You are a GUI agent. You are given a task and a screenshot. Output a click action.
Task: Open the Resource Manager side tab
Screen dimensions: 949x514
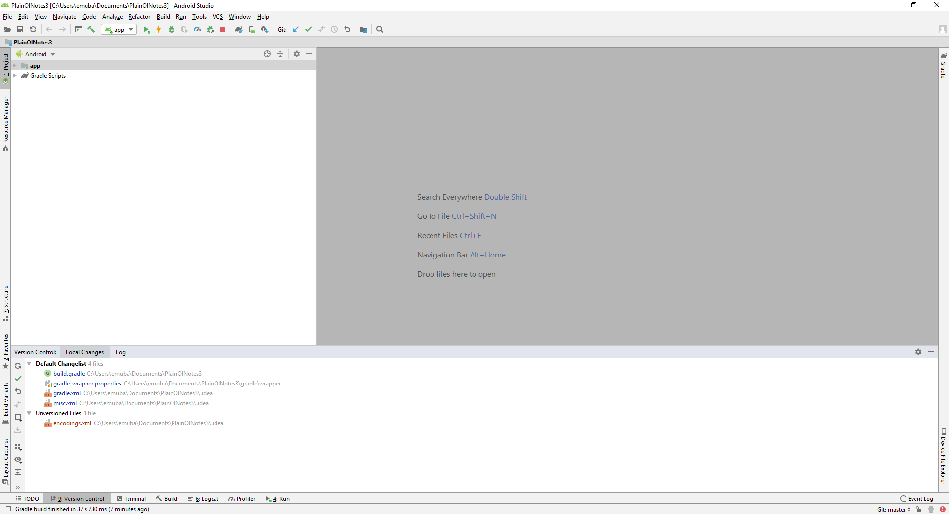tap(6, 124)
